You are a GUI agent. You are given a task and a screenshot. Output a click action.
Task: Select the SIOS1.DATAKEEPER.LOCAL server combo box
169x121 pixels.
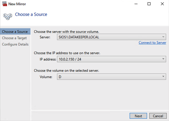click(111, 37)
